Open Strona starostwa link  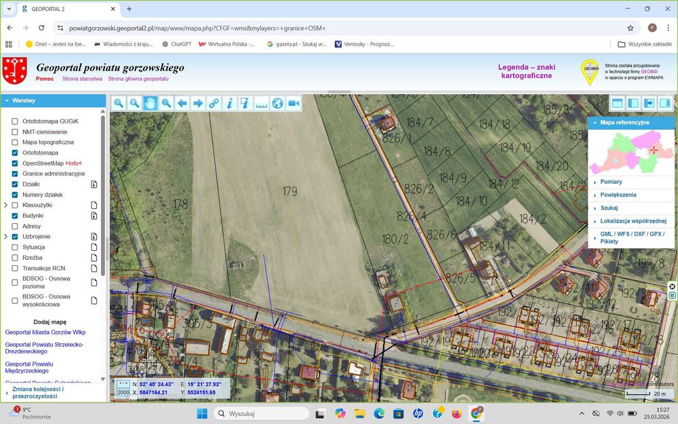point(82,79)
